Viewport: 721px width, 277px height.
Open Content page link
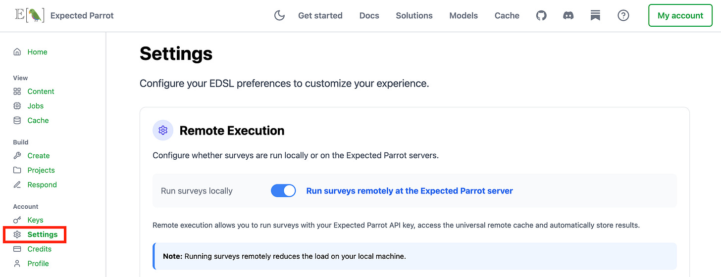tap(41, 92)
